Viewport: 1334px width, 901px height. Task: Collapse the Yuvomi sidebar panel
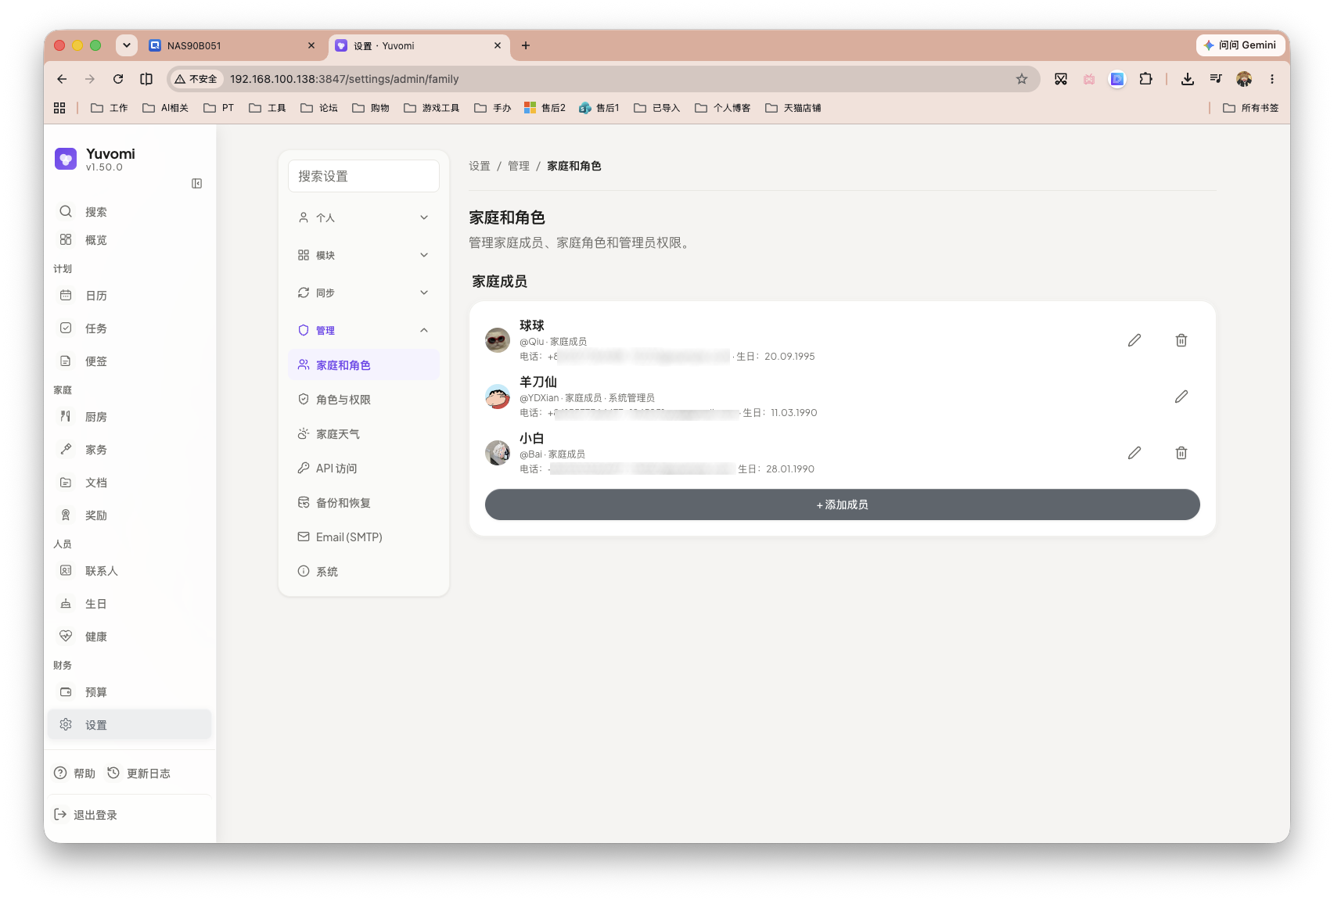point(197,183)
